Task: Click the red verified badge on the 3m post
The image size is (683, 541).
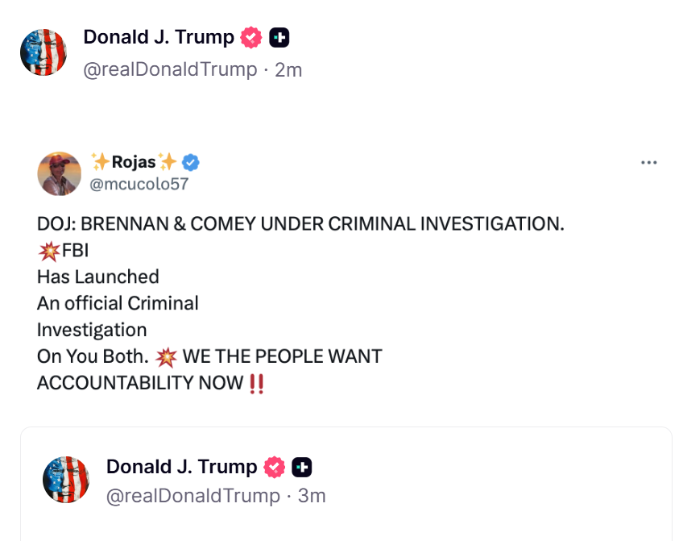Action: point(275,467)
